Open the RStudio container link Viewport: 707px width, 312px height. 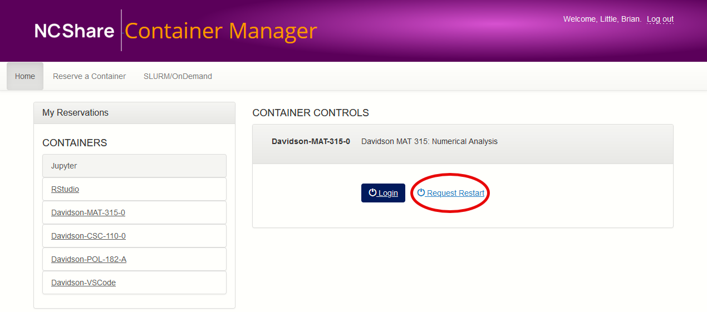(x=65, y=189)
